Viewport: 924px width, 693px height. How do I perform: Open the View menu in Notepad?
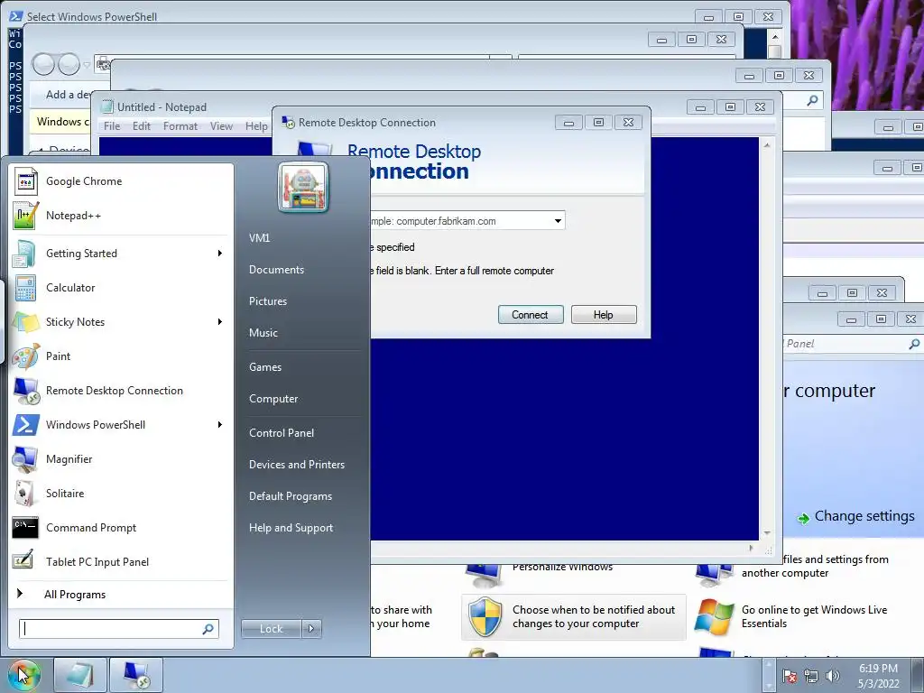tap(222, 126)
